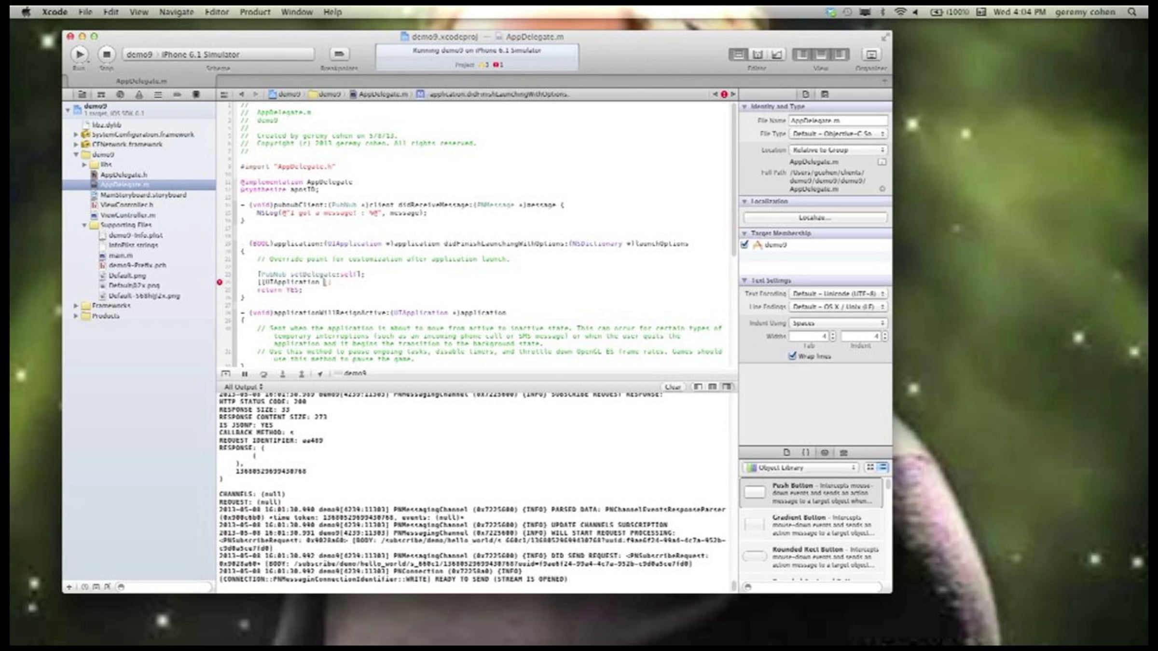Show the Media library
The image size is (1158, 651).
[x=843, y=452]
